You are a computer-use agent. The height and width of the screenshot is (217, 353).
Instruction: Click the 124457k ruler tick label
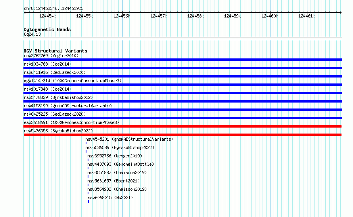[x=159, y=16]
